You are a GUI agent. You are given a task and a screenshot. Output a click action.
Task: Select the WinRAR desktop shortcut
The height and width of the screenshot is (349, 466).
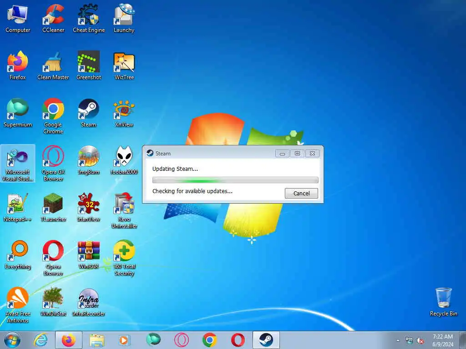pos(89,255)
